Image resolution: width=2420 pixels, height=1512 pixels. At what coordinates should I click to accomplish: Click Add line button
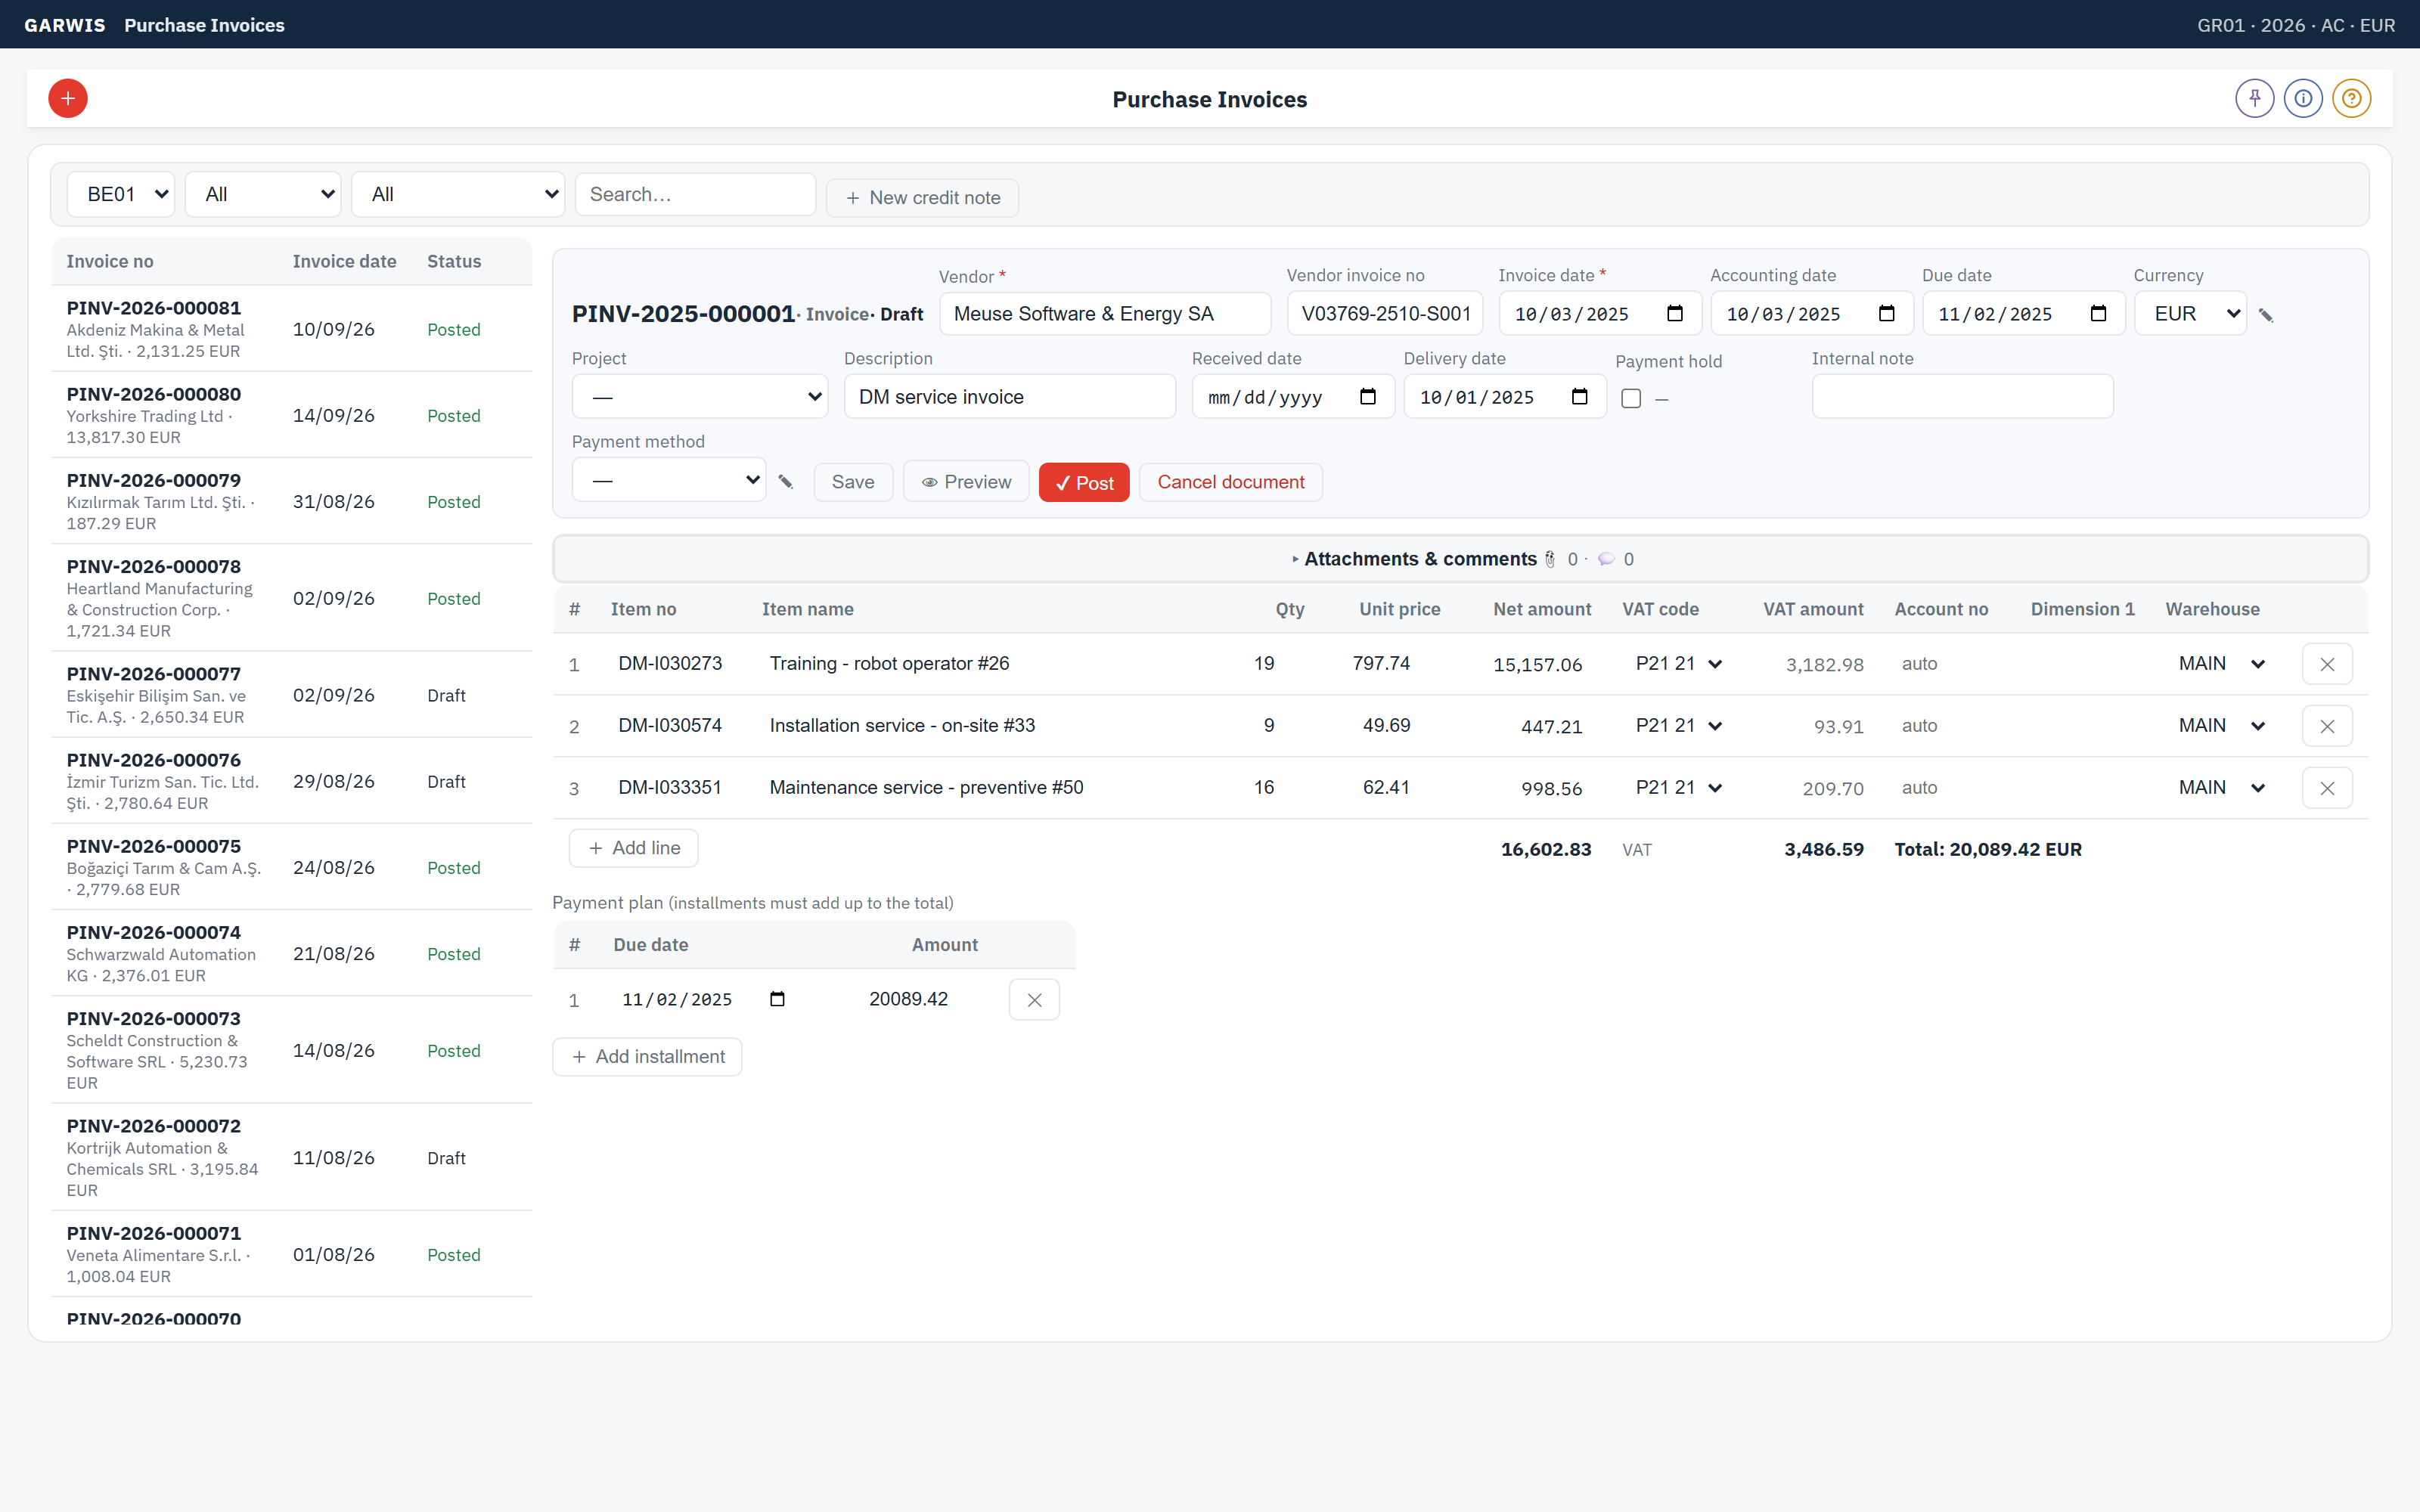point(634,848)
